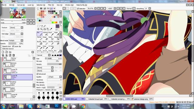This screenshot has height=109, width=194.
Task: Select the magic wand tool
Action: click(45, 26)
